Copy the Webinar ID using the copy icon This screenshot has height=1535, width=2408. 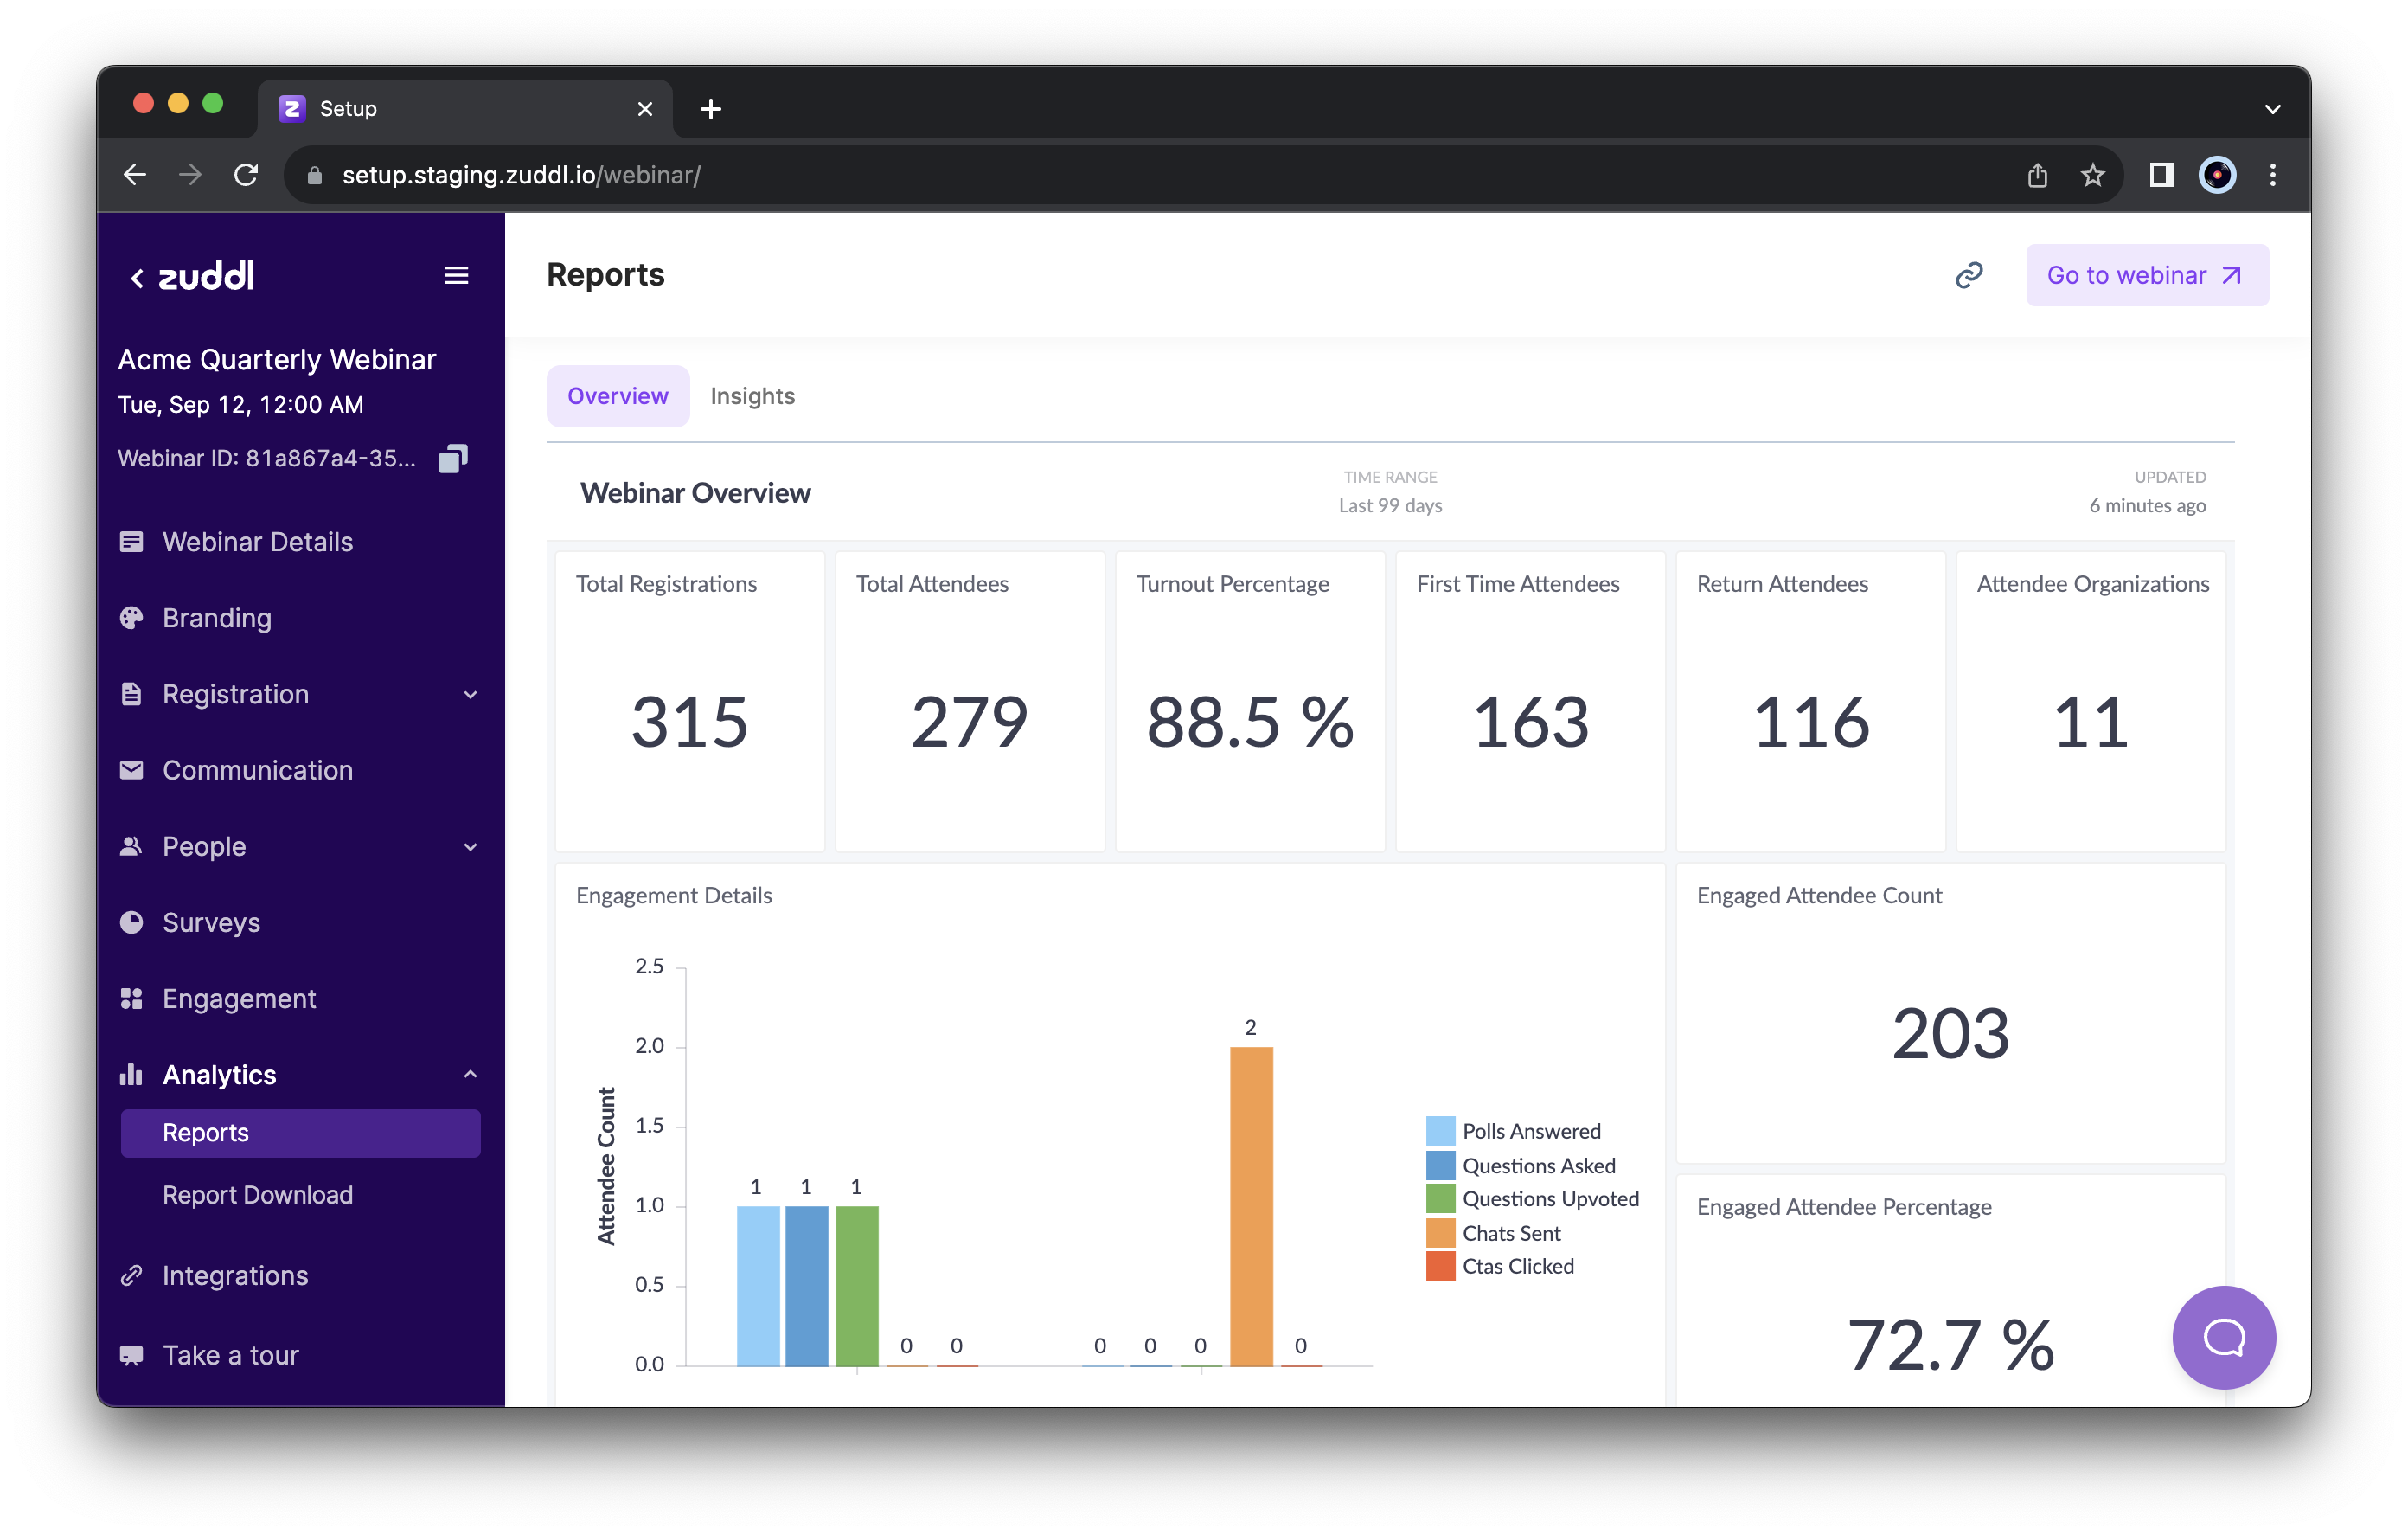tap(453, 459)
